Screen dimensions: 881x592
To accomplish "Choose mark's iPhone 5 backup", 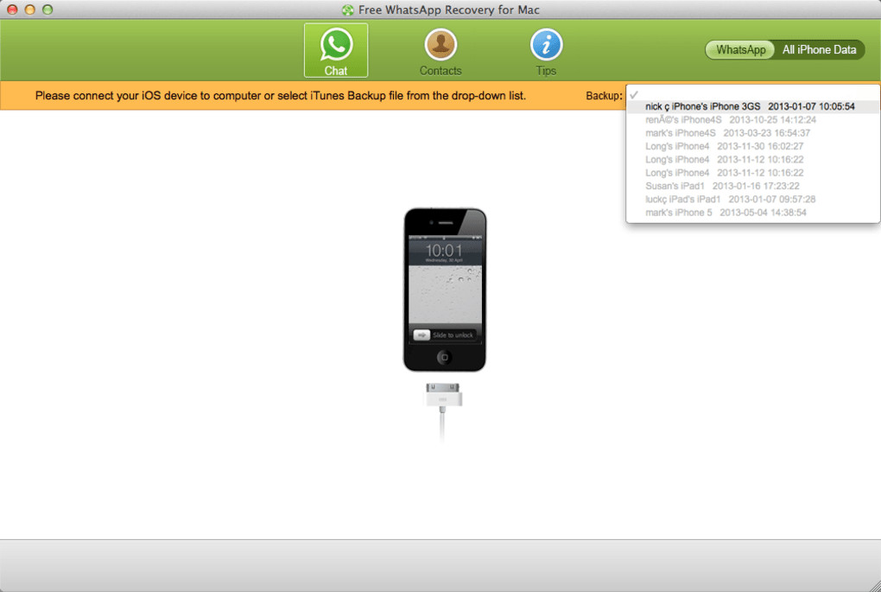I will tap(753, 213).
